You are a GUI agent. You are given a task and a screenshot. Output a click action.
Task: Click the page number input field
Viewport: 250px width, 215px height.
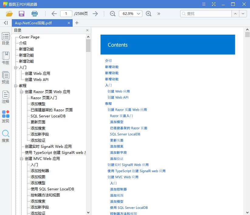click(66, 14)
